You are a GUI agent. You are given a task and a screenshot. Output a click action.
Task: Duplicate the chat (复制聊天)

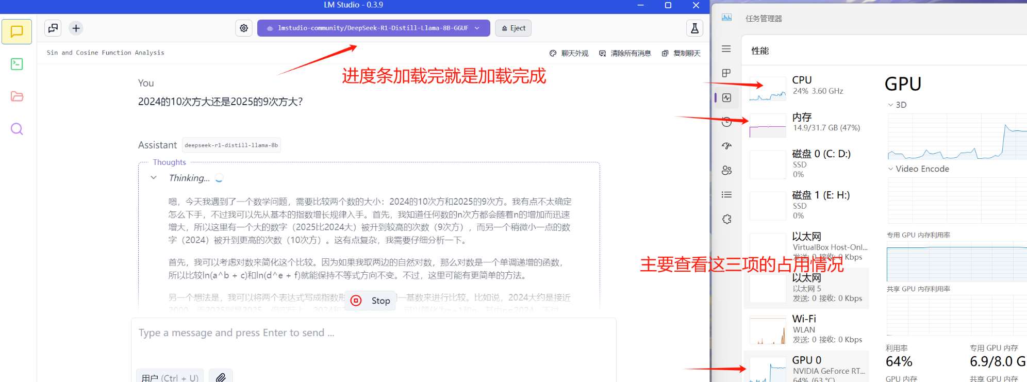point(681,53)
